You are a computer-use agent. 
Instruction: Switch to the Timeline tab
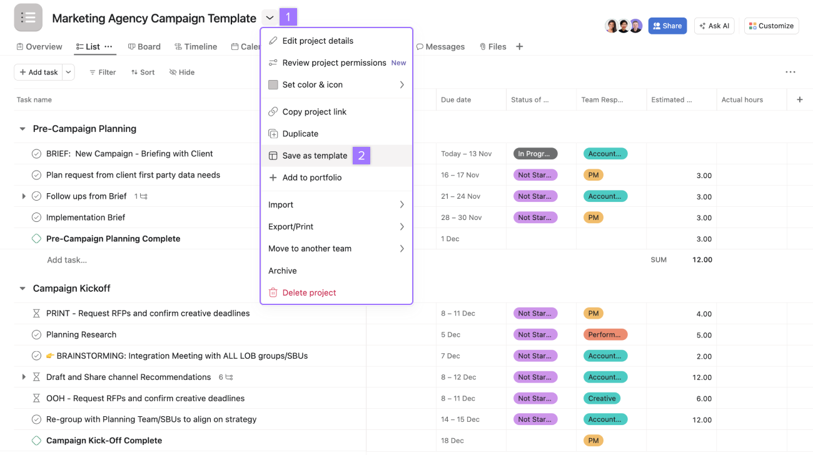(196, 46)
